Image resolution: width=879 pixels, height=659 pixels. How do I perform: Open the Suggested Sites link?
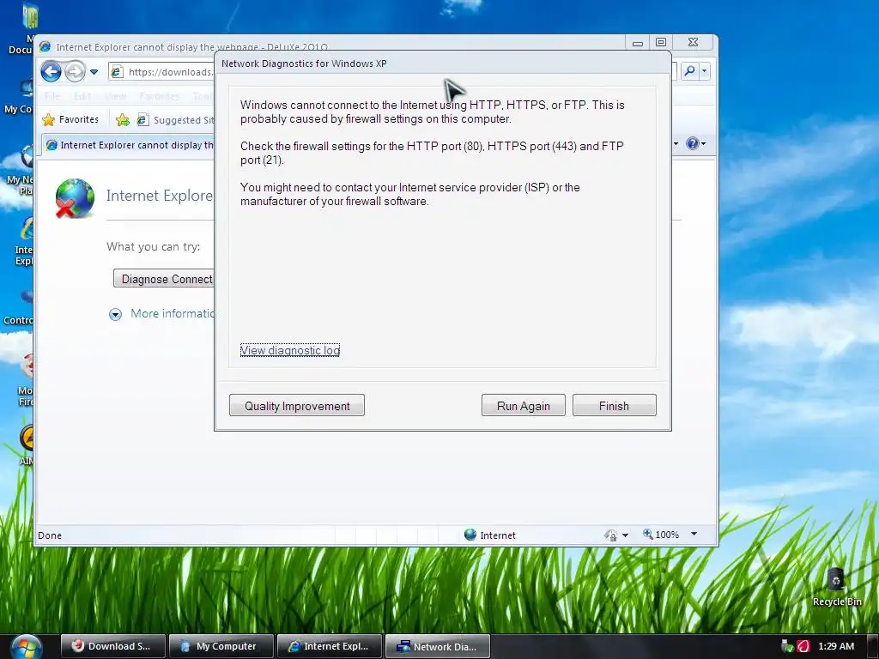[176, 120]
